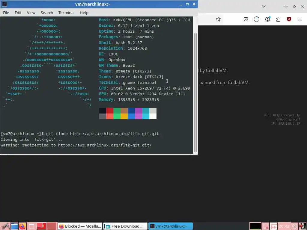
Task: Switch to the second workspace in pager
Action: pyautogui.click(x=51, y=226)
